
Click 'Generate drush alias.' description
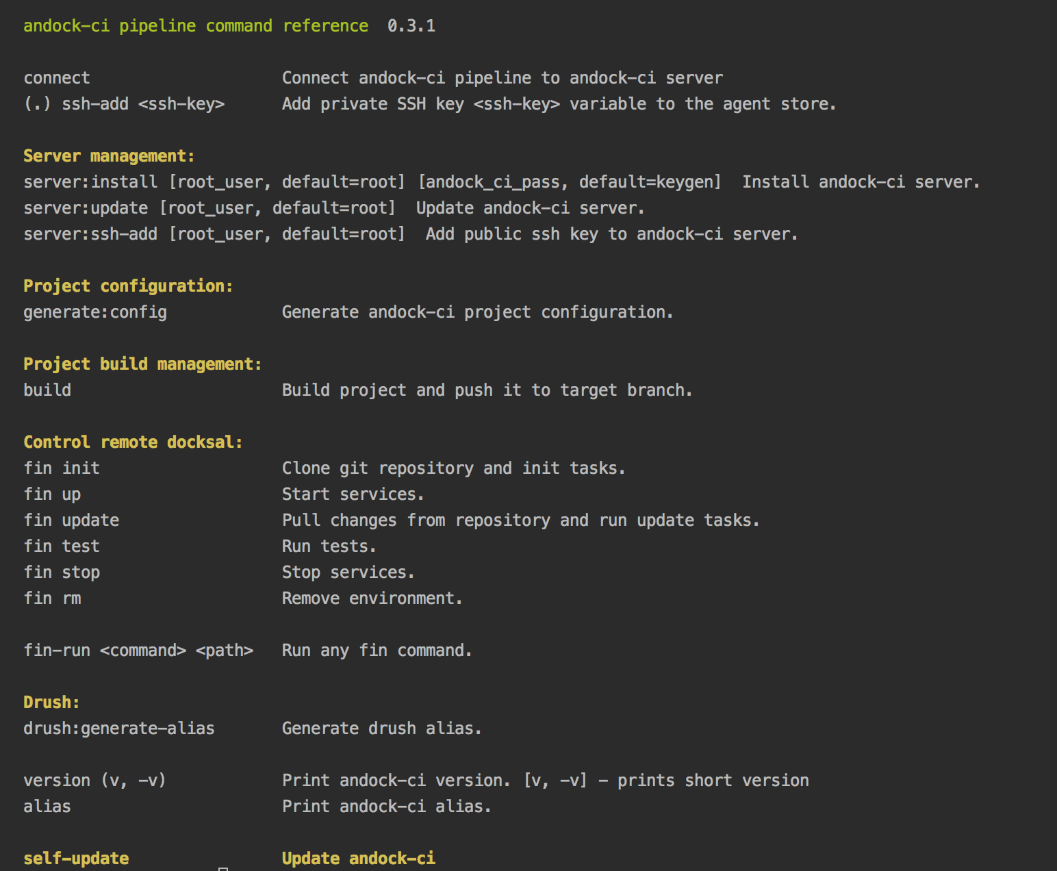(x=382, y=729)
